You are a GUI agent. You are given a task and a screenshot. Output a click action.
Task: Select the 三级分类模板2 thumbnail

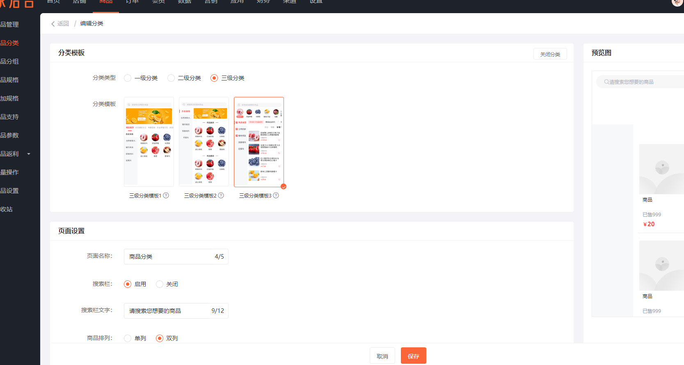(204, 142)
